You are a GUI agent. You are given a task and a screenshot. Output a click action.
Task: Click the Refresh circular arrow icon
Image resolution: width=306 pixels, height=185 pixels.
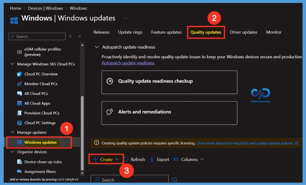point(126,160)
